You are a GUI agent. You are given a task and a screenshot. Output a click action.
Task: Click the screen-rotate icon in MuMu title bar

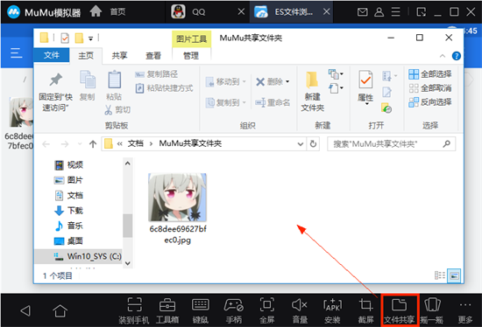tap(422, 12)
